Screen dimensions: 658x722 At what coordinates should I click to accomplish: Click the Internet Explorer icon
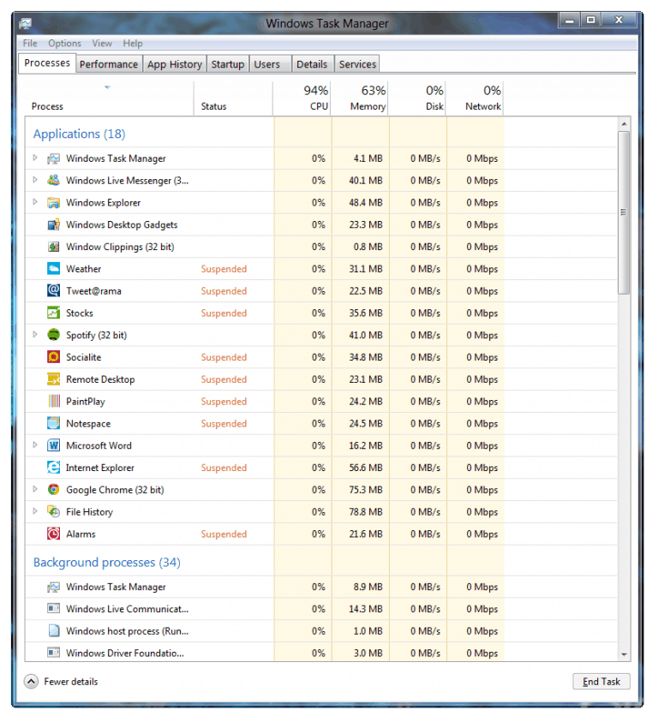[53, 468]
